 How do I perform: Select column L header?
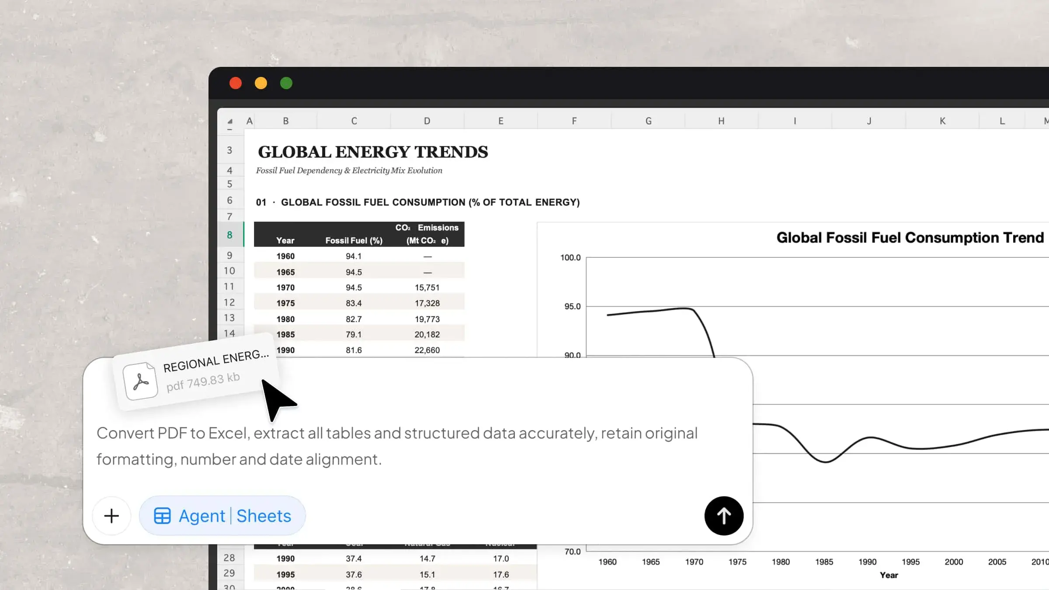point(1002,121)
